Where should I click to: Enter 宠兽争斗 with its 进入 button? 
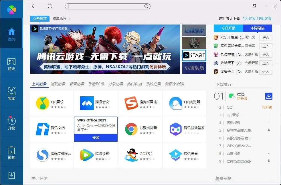[x=266, y=72]
